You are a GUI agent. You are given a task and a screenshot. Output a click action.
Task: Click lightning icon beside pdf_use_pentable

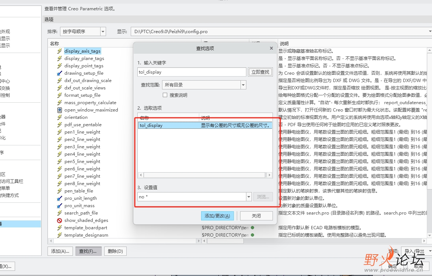(x=60, y=125)
